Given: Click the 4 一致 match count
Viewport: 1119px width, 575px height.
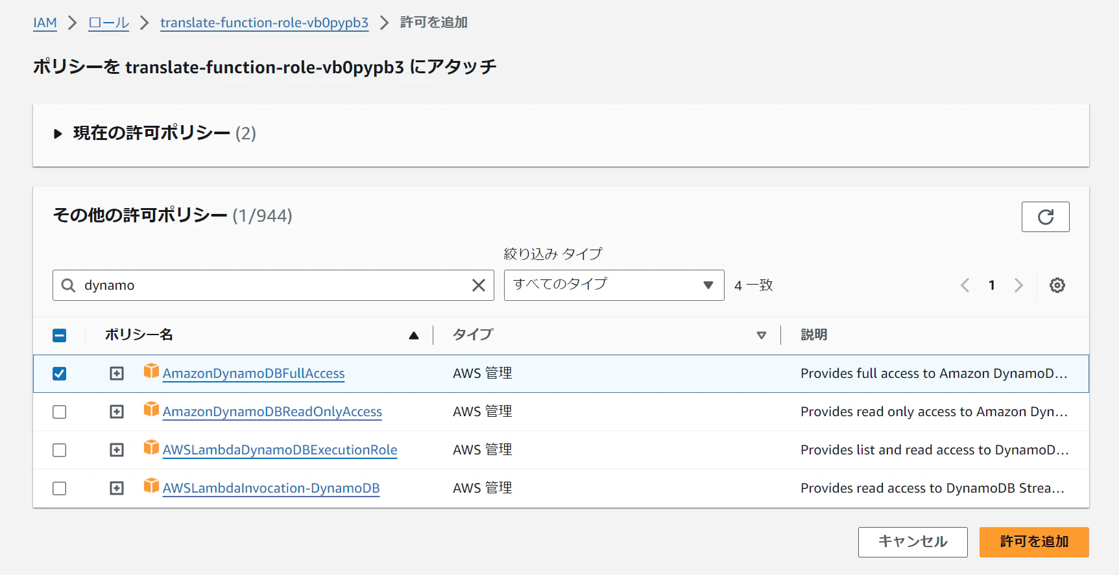Looking at the screenshot, I should coord(753,285).
